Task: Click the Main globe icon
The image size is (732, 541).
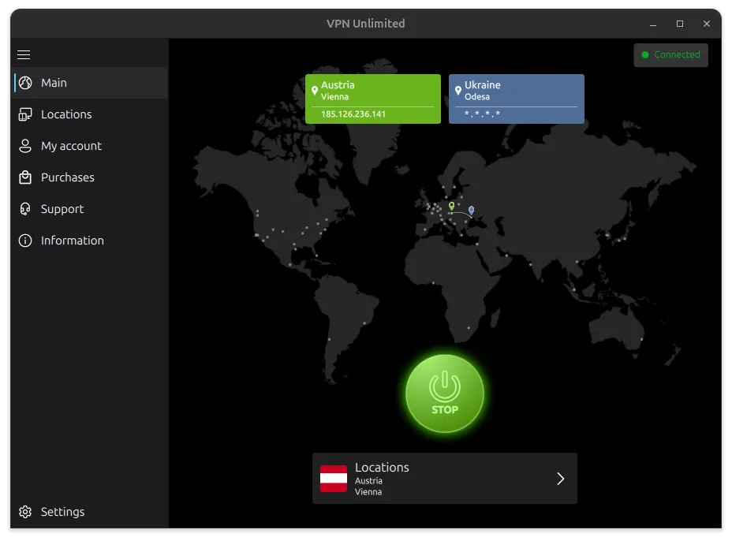Action: (25, 83)
